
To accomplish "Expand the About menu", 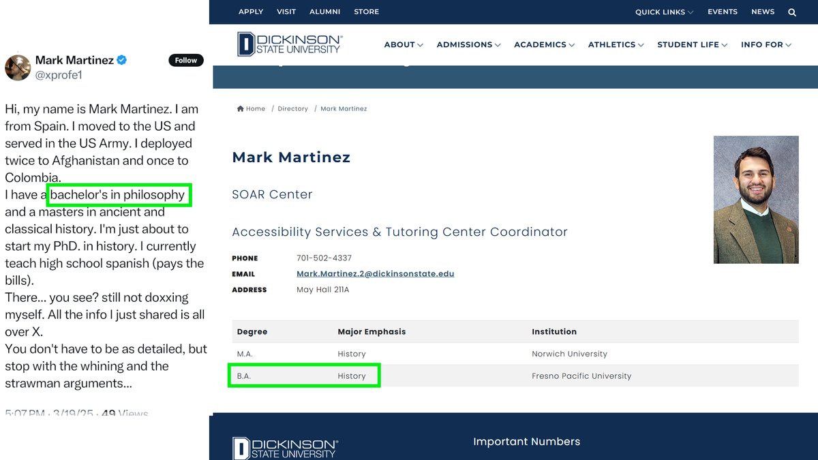I will coord(404,45).
